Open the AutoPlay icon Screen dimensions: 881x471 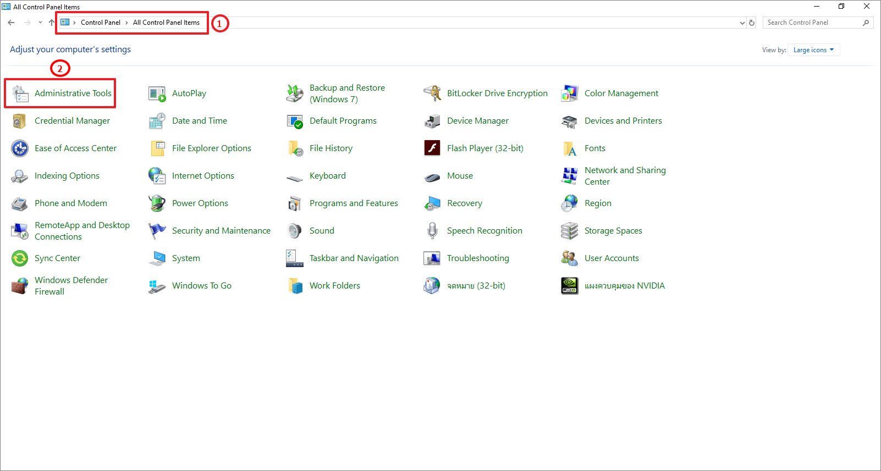click(x=157, y=93)
